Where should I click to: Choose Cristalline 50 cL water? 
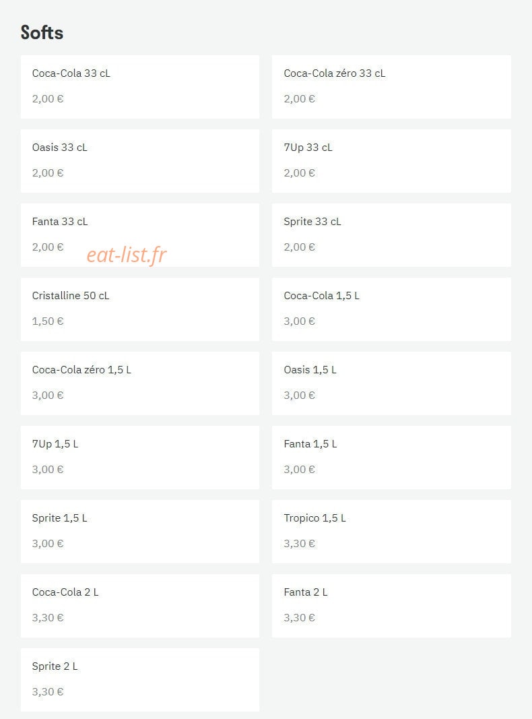[140, 309]
